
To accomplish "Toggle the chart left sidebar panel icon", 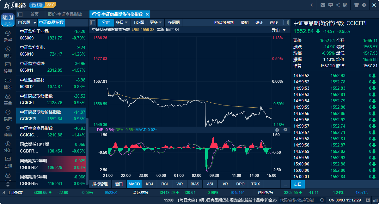I will point(93,23).
